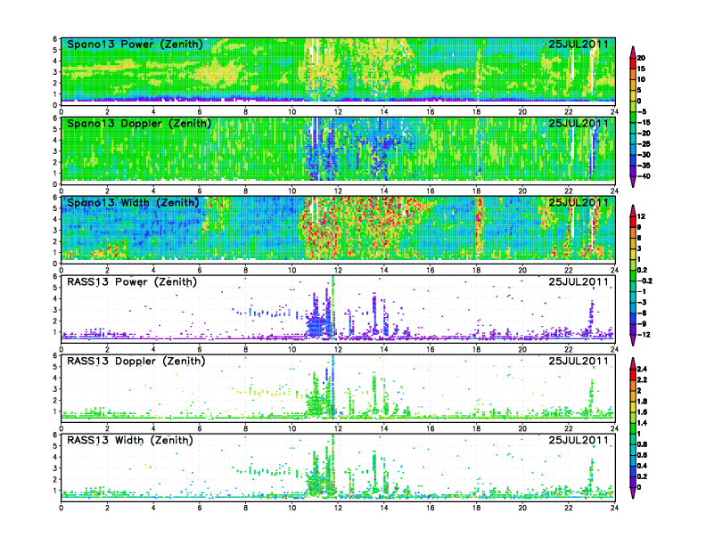Click the 'Spano13 Power (Zenith)' panel title

click(135, 45)
